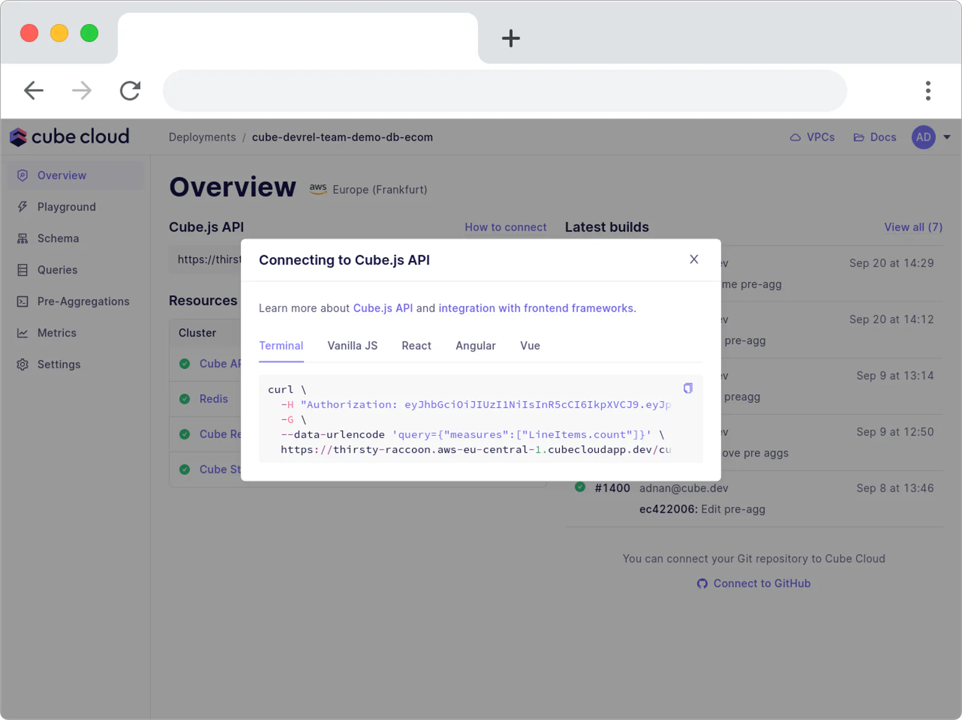The width and height of the screenshot is (962, 720).
Task: Open Settings in the sidebar
Action: point(76,364)
